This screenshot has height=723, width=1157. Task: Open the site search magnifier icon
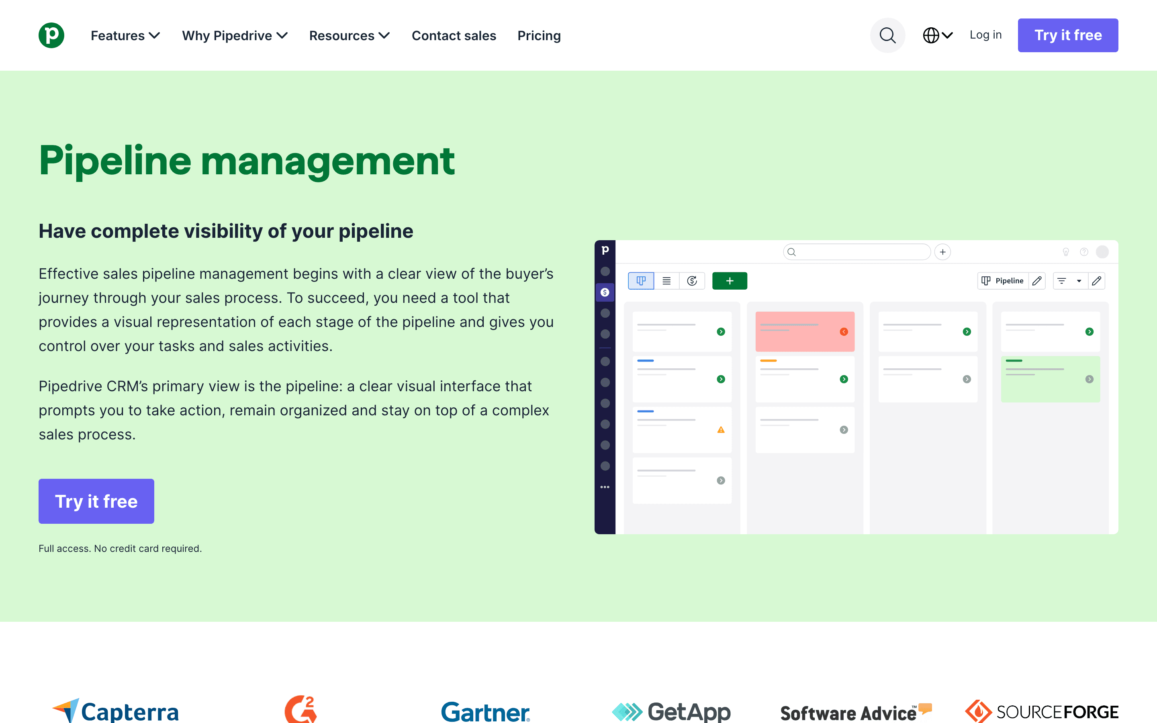click(887, 35)
